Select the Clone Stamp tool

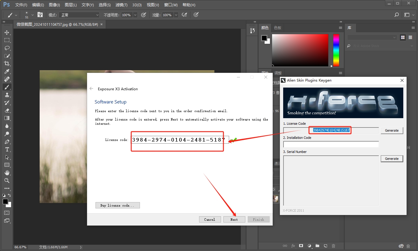pyautogui.click(x=7, y=95)
